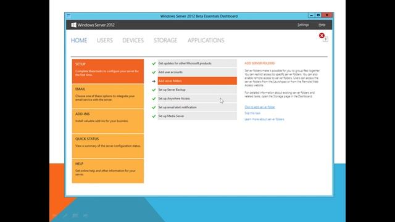Select the Set up Media Server task
The width and height of the screenshot is (395, 222).
(x=197, y=116)
